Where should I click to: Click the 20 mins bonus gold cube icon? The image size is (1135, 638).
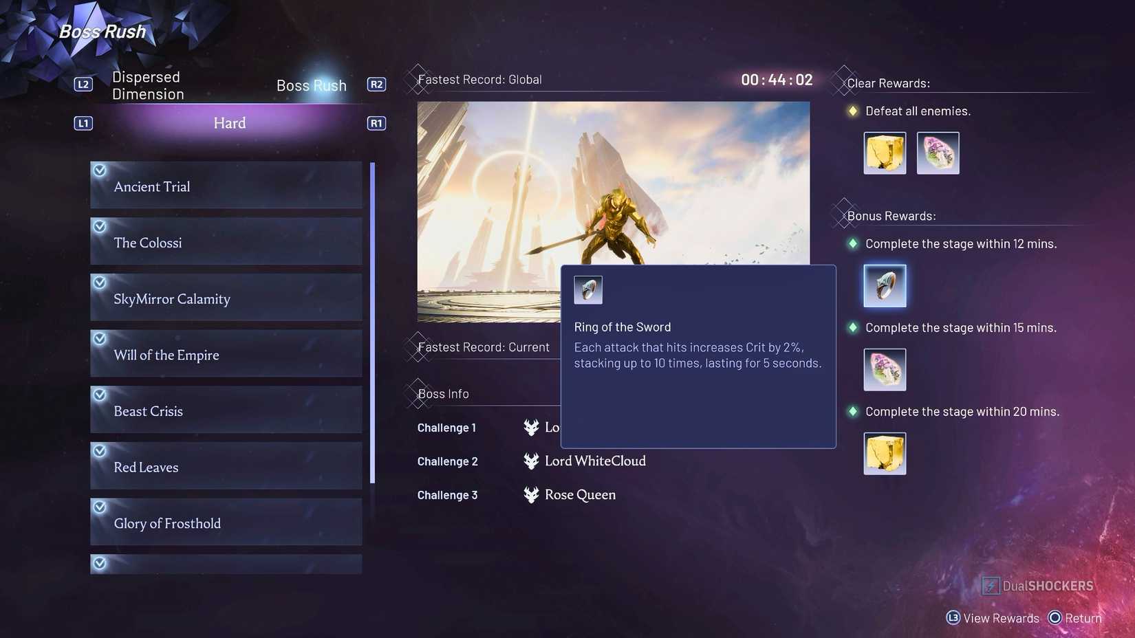[x=885, y=454]
